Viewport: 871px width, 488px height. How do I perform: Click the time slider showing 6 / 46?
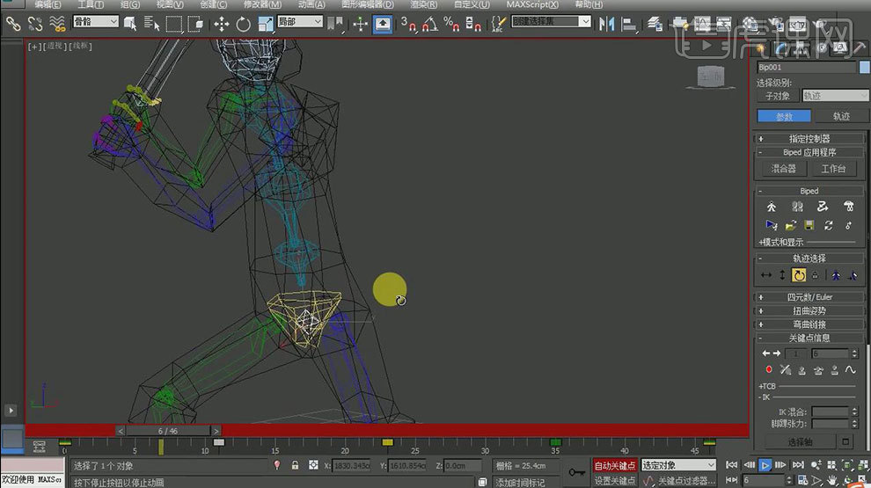point(168,431)
